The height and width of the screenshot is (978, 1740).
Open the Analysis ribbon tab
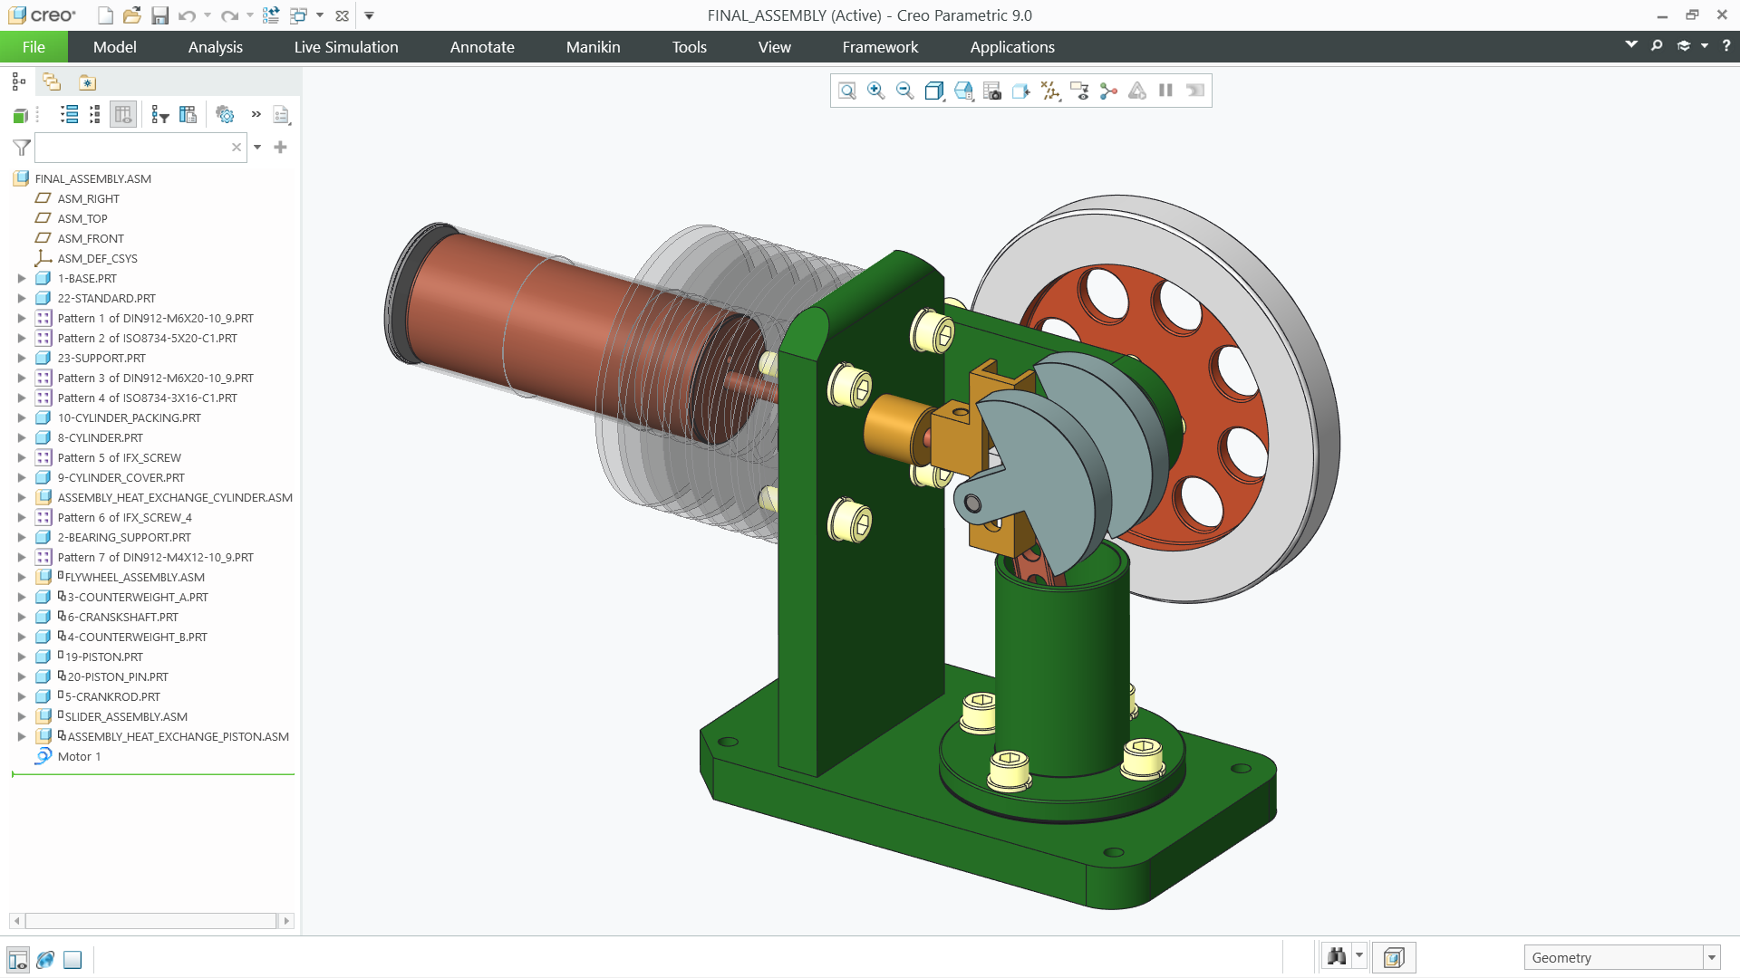215,47
